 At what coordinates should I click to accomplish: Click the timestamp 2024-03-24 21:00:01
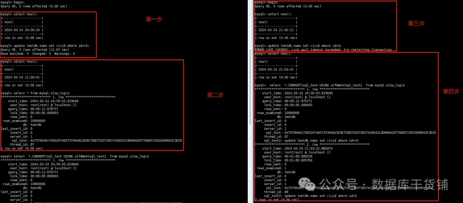coord(21,77)
